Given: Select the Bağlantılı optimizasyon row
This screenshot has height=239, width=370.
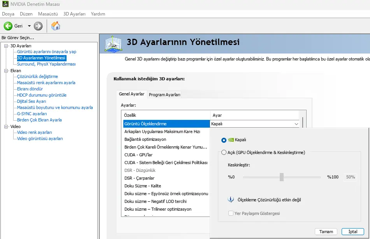Looking at the screenshot, I should 167,139.
